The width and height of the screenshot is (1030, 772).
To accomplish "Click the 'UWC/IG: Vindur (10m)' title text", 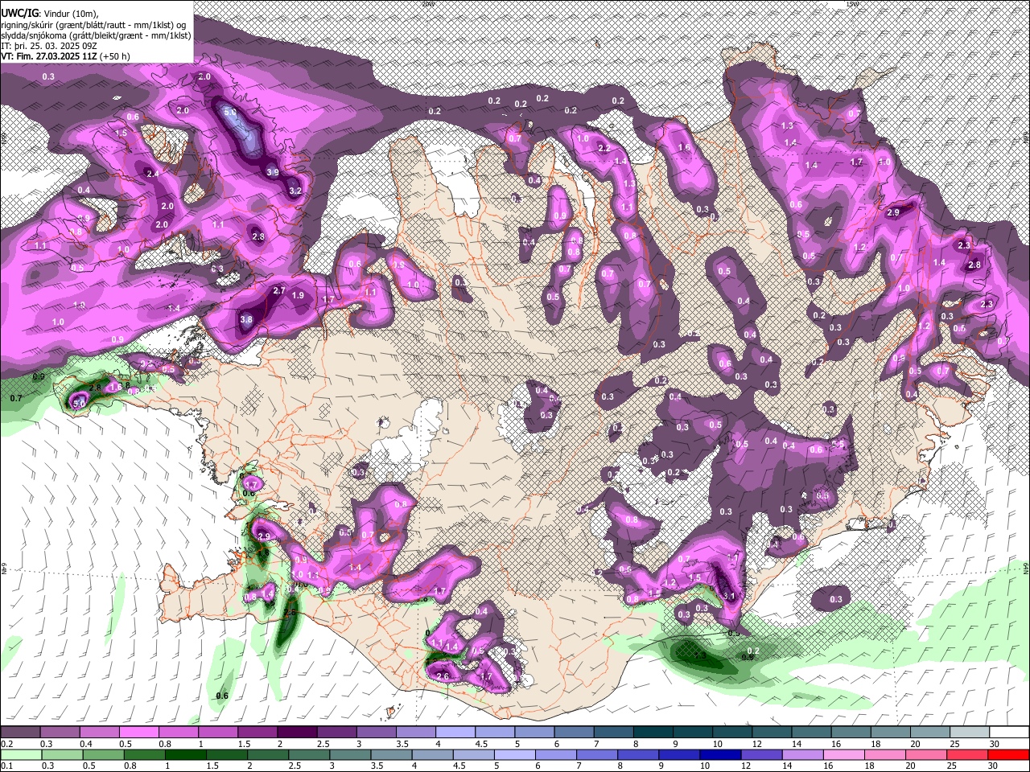I will (x=50, y=14).
